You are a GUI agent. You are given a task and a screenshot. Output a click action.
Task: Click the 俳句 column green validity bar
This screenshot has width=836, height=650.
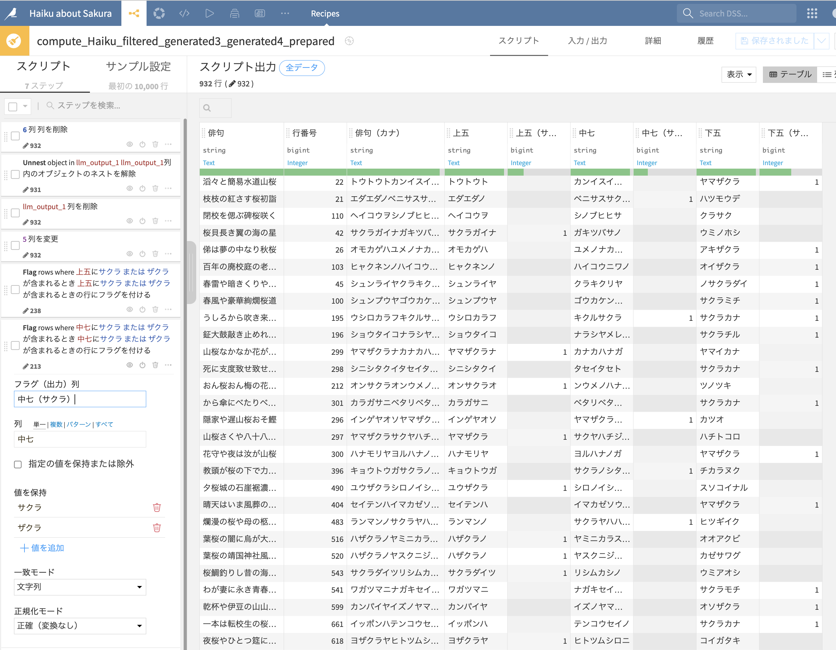(x=241, y=172)
